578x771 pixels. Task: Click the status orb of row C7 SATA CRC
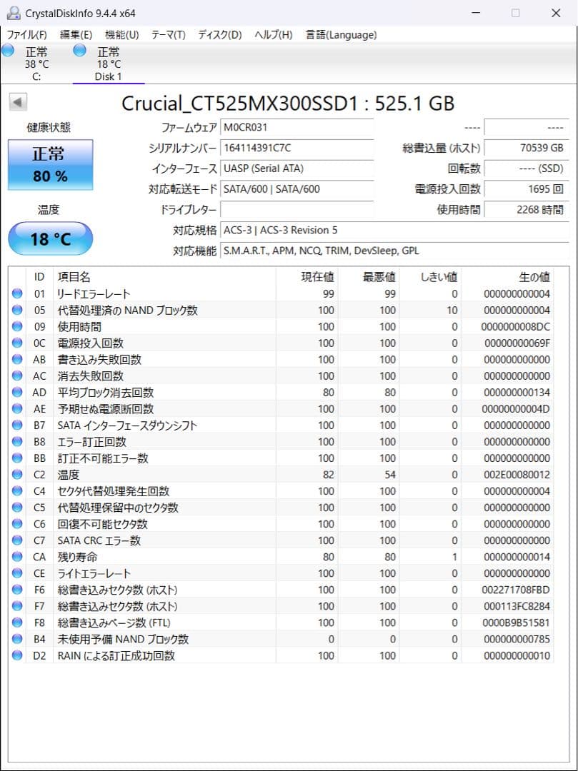pyautogui.click(x=17, y=540)
